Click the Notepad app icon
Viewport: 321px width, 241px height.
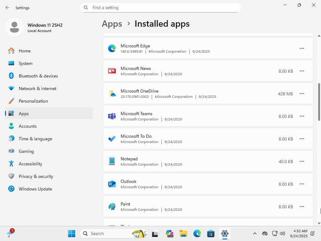coord(112,161)
